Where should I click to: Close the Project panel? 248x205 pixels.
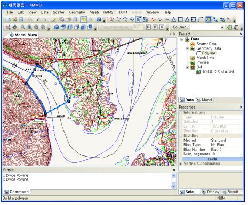241,34
